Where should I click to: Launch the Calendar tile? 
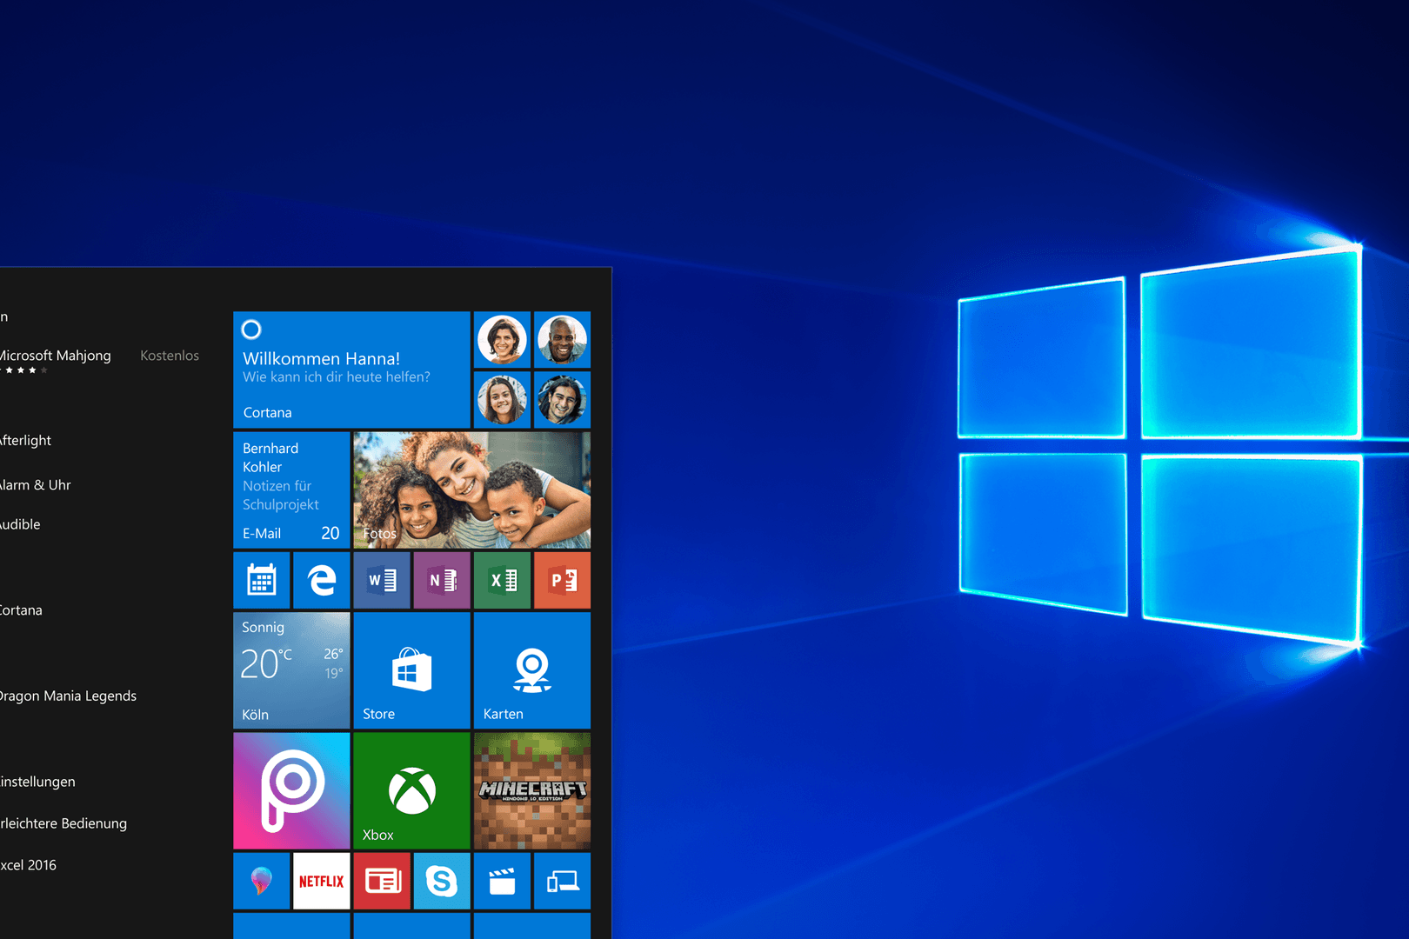point(262,580)
